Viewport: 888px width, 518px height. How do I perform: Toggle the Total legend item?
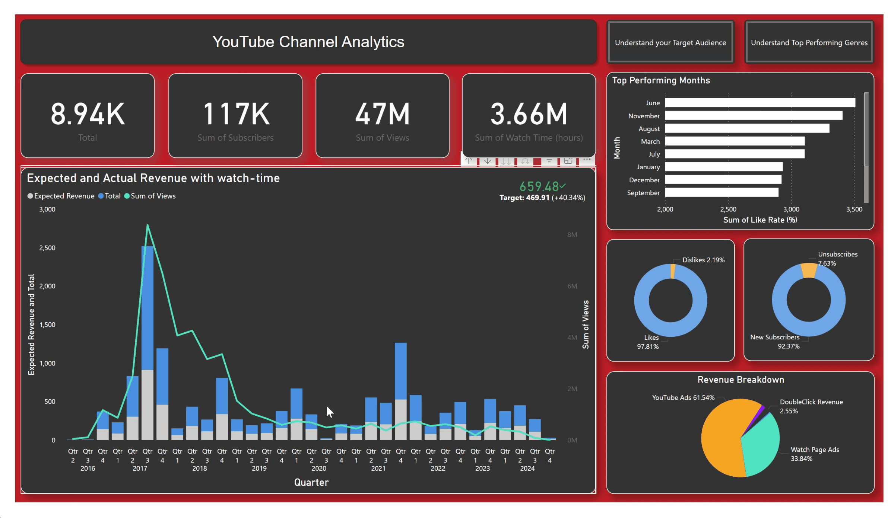[110, 196]
